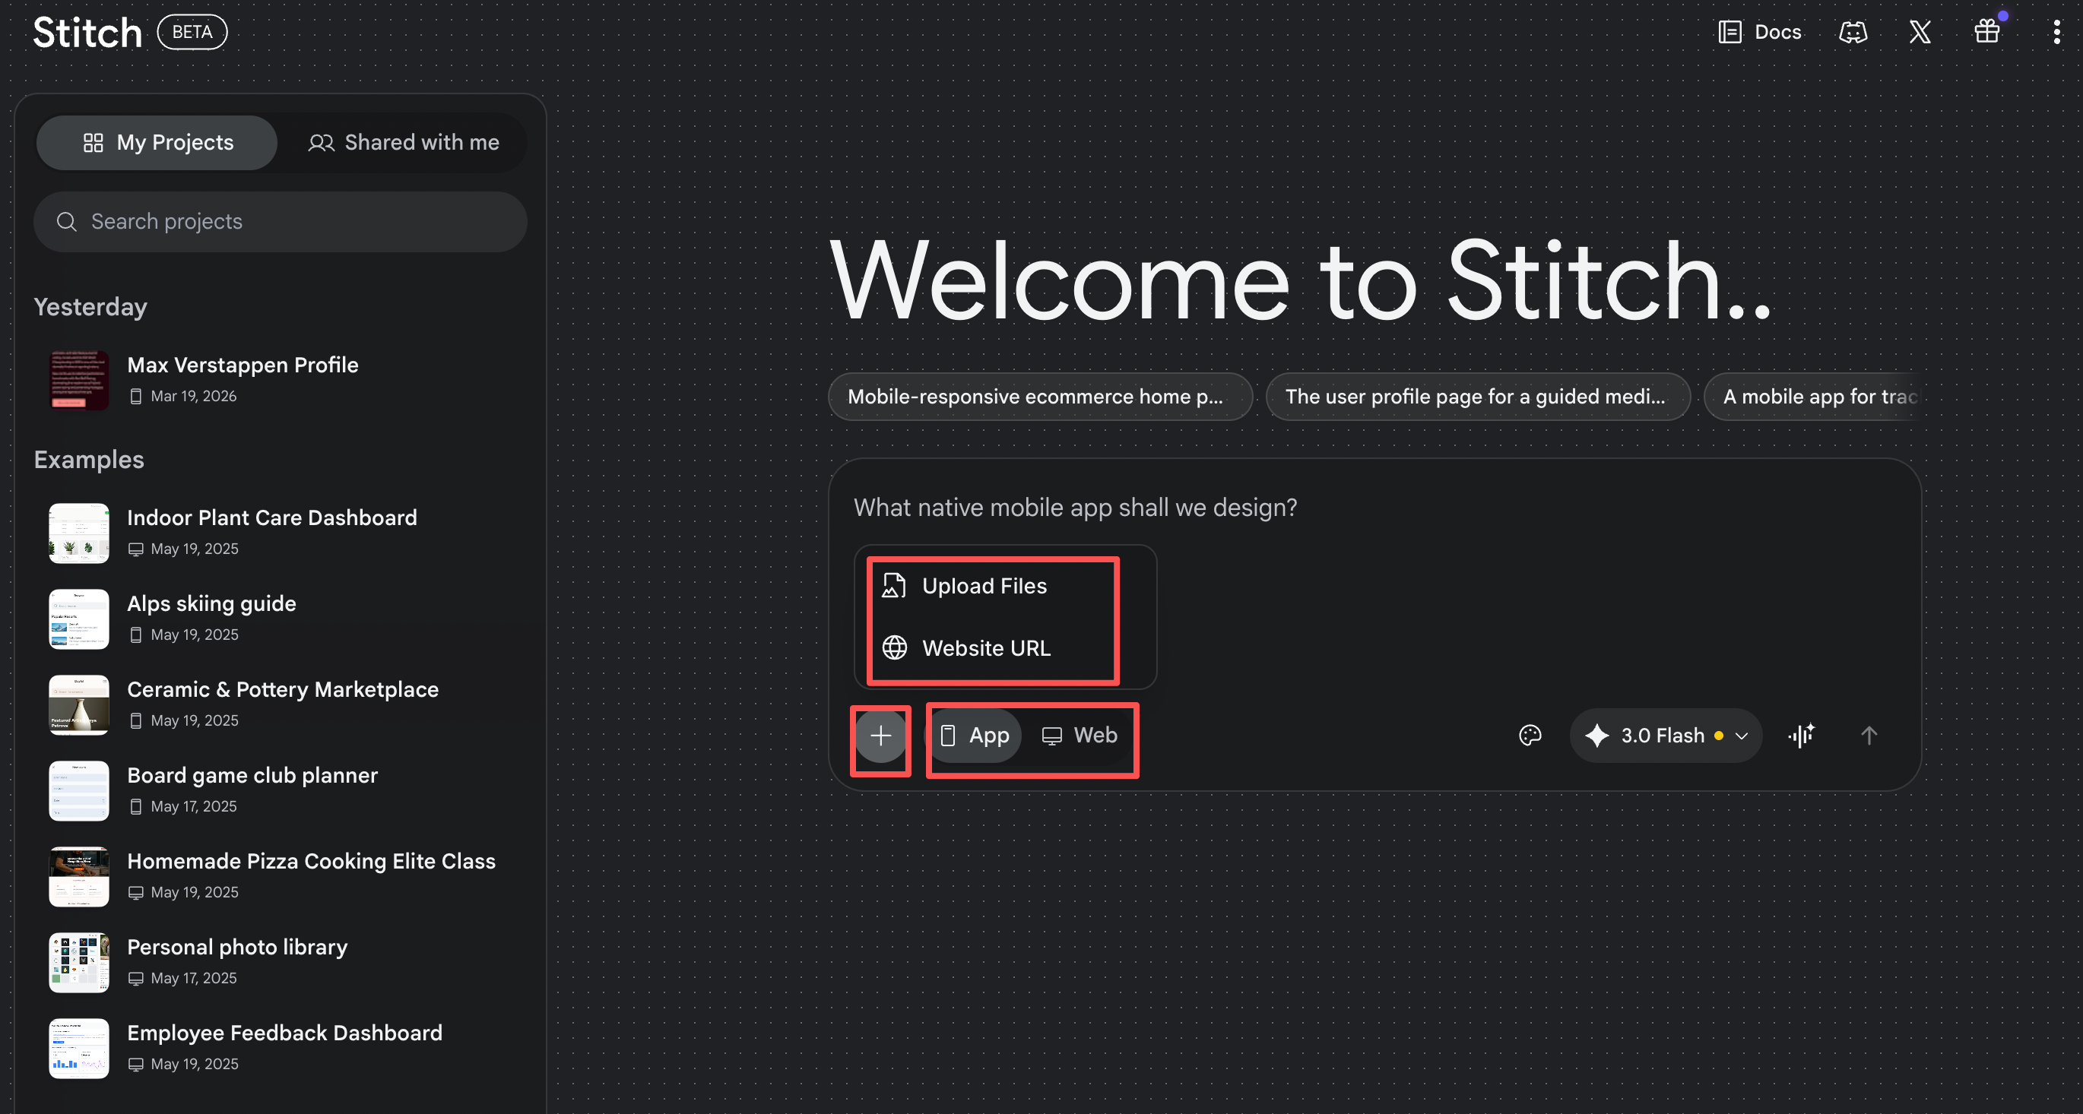The width and height of the screenshot is (2083, 1114).
Task: Click the gift box icon
Action: (1986, 33)
